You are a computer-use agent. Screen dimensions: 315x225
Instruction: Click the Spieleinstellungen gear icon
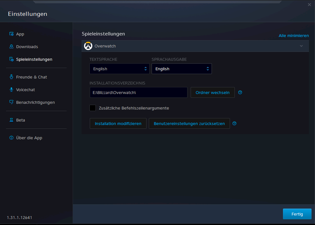pos(11,59)
